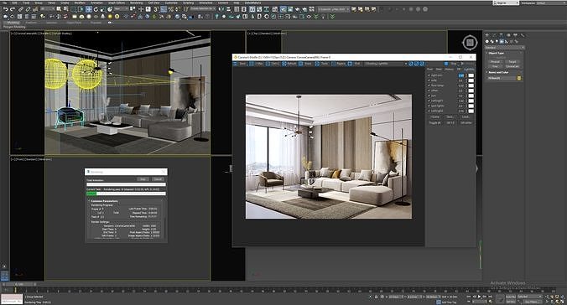Screen dimensions: 567x305
Task: Uncheck the 'light env' LightMix checkbox
Action: coord(429,75)
